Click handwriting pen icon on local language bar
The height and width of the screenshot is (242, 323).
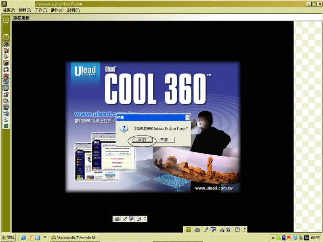click(222, 230)
